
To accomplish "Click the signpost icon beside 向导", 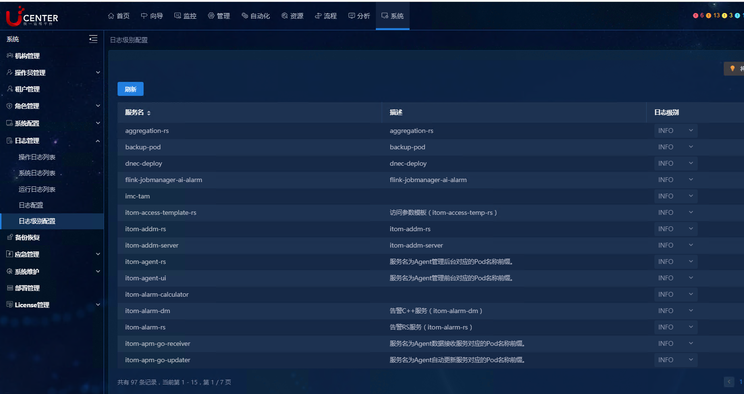I will point(144,16).
